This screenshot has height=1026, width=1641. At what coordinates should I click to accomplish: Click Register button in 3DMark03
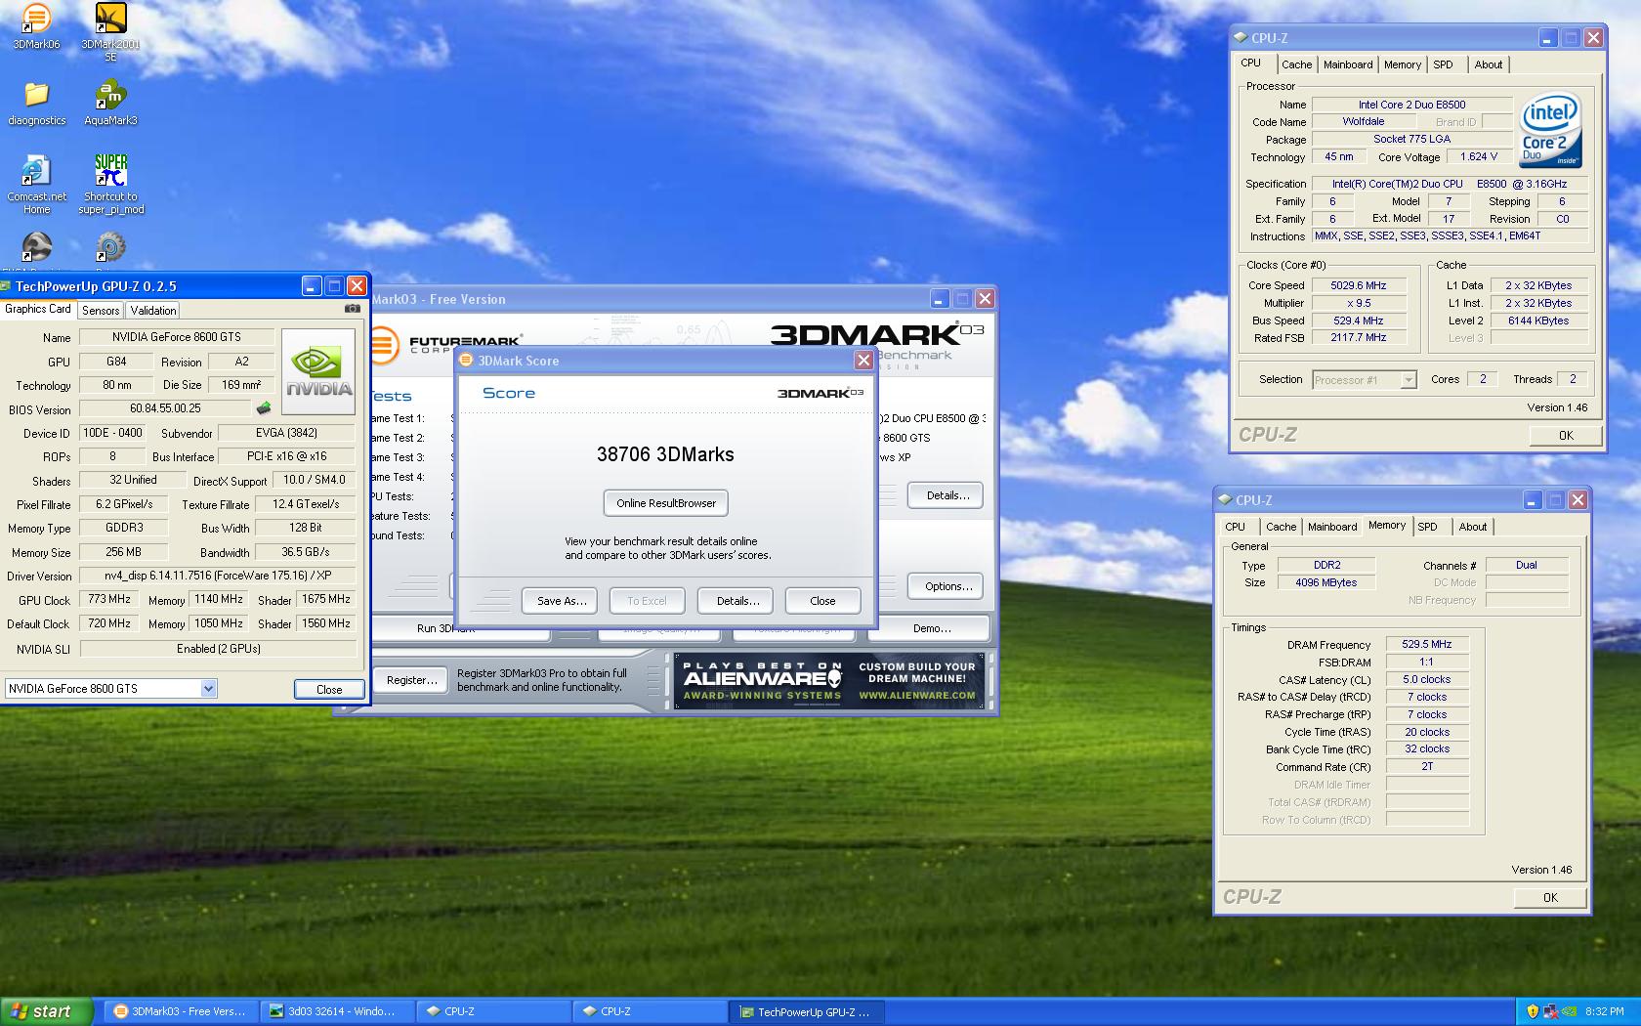(411, 680)
